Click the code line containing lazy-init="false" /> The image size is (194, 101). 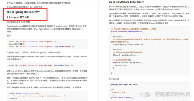tap(41, 47)
